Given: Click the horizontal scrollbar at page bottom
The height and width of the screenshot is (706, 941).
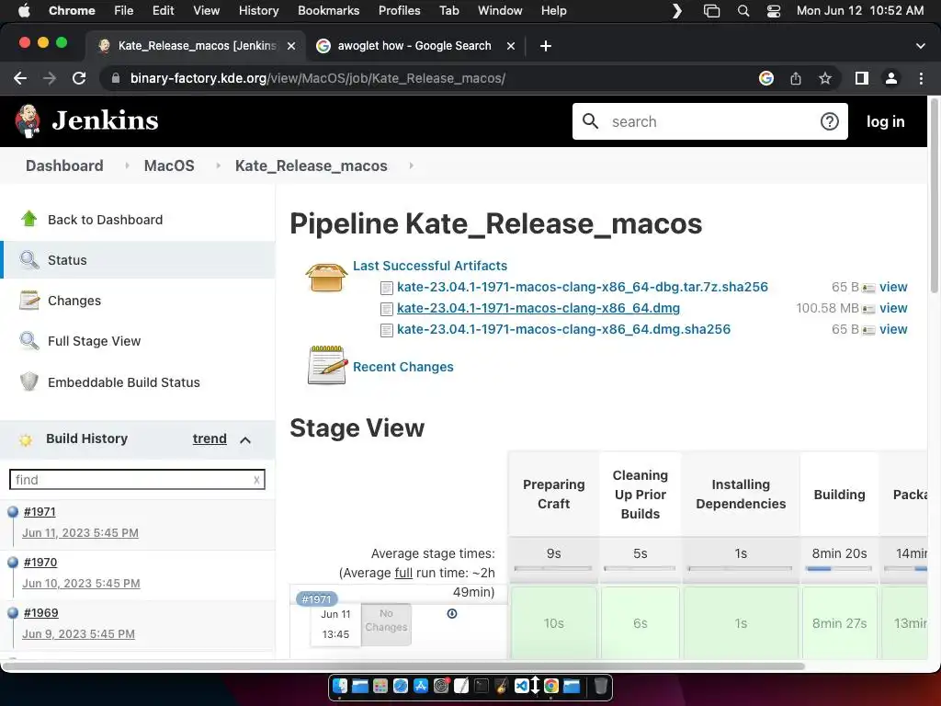Looking at the screenshot, I should [x=402, y=666].
